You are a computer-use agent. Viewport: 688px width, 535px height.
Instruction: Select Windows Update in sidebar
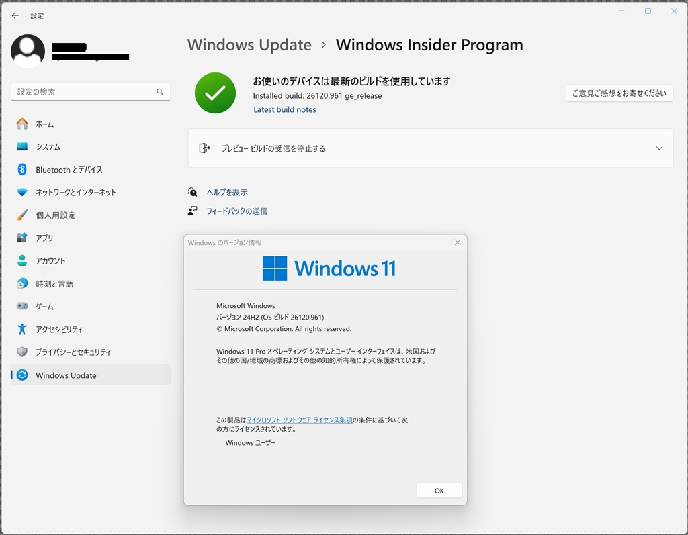(x=91, y=375)
